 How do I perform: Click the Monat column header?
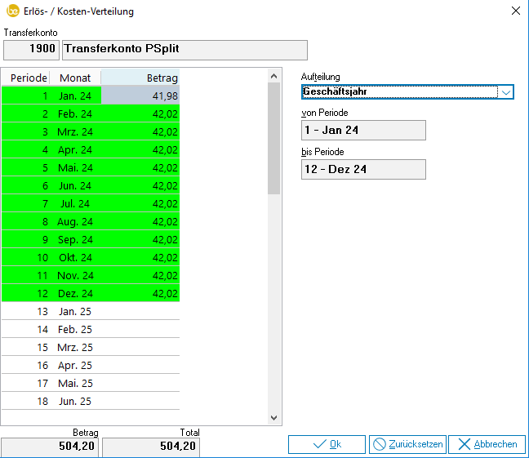[x=75, y=78]
